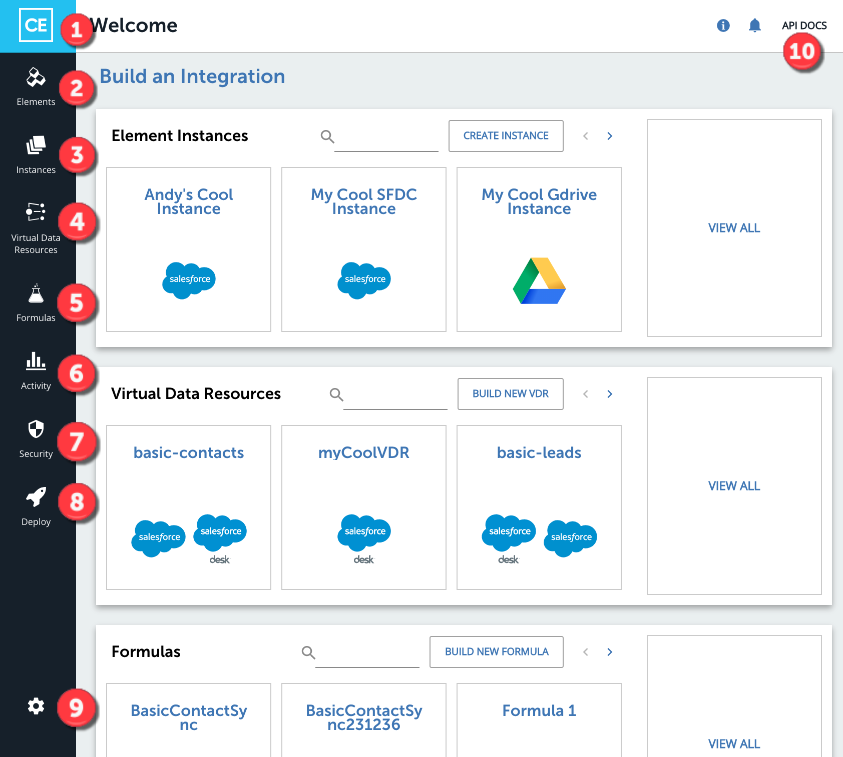Select the Security menu label
The height and width of the screenshot is (757, 843).
[36, 454]
